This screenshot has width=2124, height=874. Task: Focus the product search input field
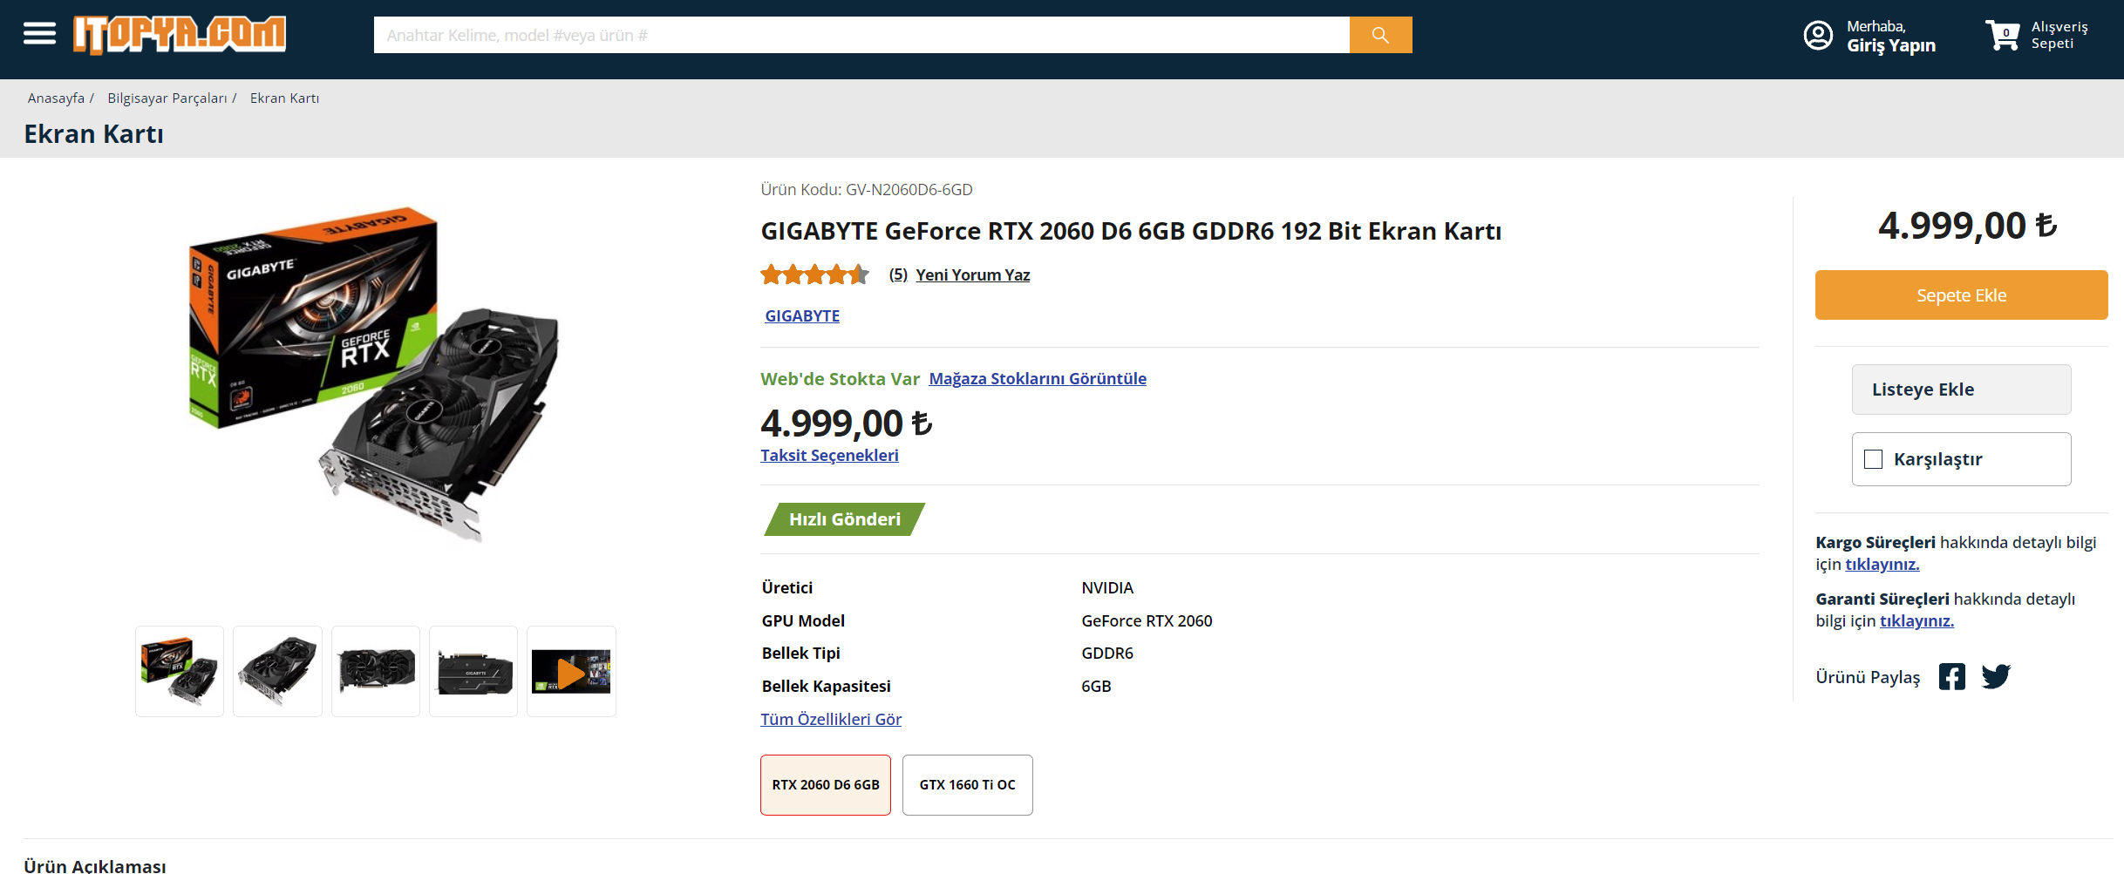(861, 35)
